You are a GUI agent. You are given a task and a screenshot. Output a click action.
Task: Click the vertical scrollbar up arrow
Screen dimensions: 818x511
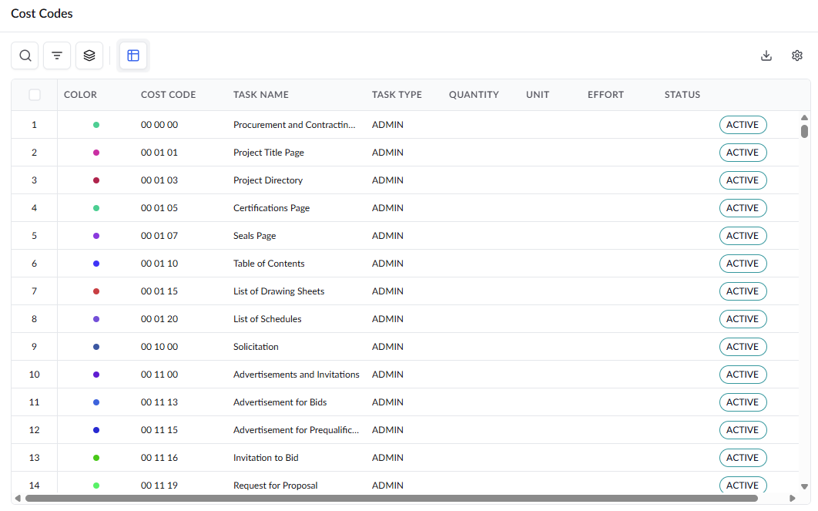[804, 117]
